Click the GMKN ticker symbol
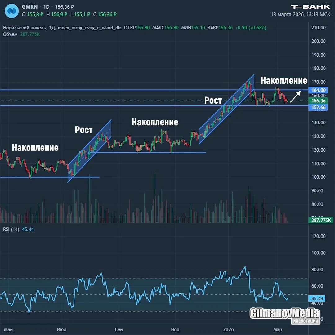Image resolution: width=335 pixels, height=335 pixels. [x=30, y=7]
